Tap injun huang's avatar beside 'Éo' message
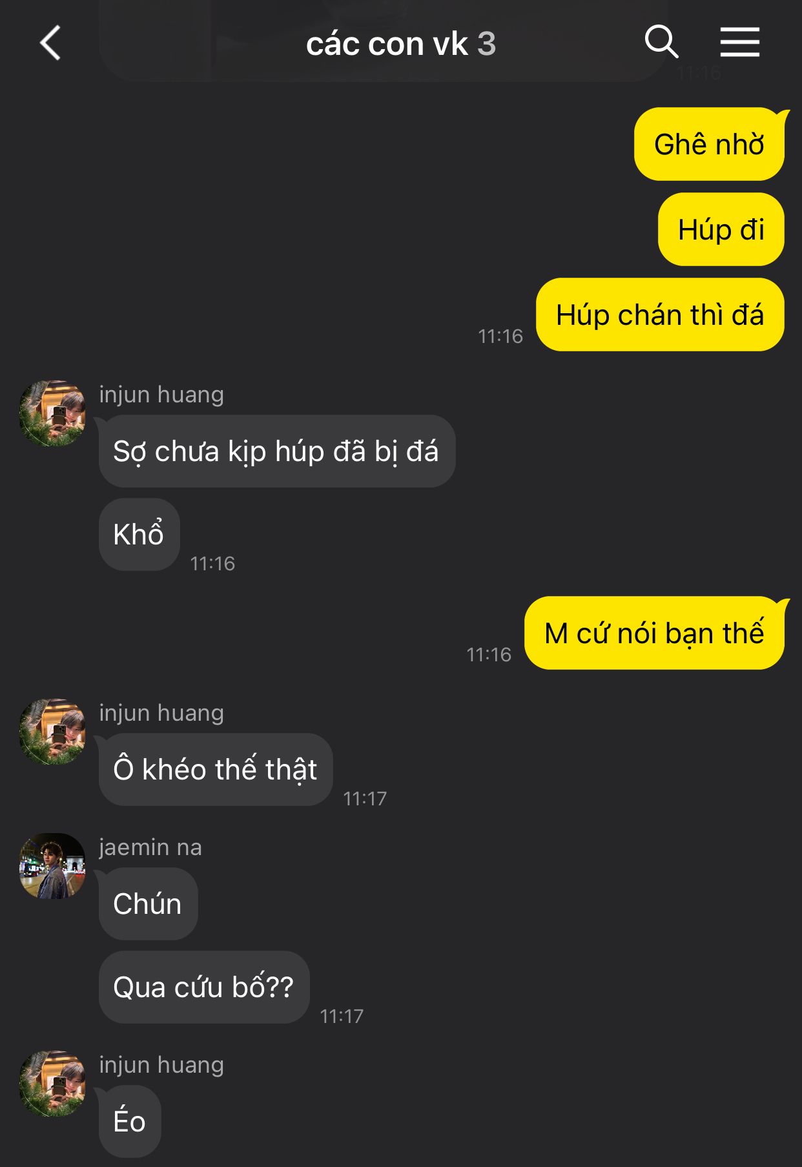Viewport: 802px width, 1167px height. (52, 1084)
